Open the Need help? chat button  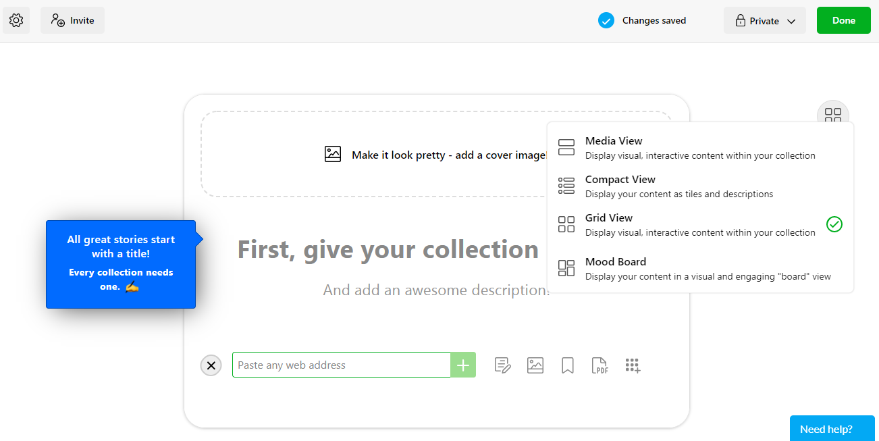(832, 428)
